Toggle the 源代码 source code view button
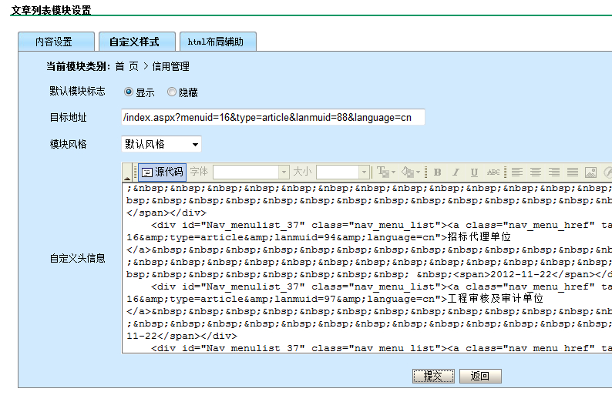 point(162,172)
